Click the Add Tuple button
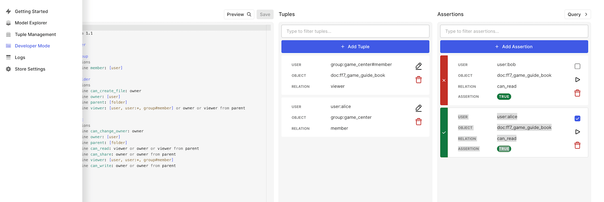 point(355,46)
